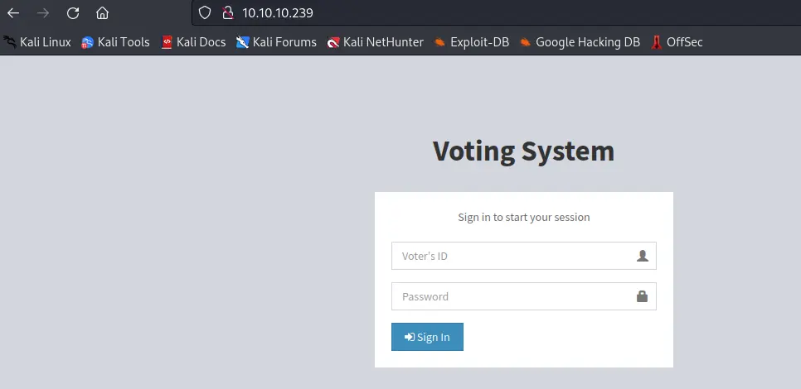Open the Kali Tools bookmark
The image size is (801, 389).
point(116,42)
